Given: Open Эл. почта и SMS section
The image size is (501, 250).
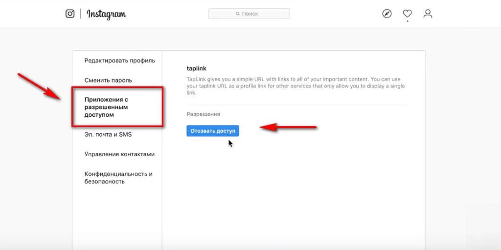Looking at the screenshot, I should [108, 135].
